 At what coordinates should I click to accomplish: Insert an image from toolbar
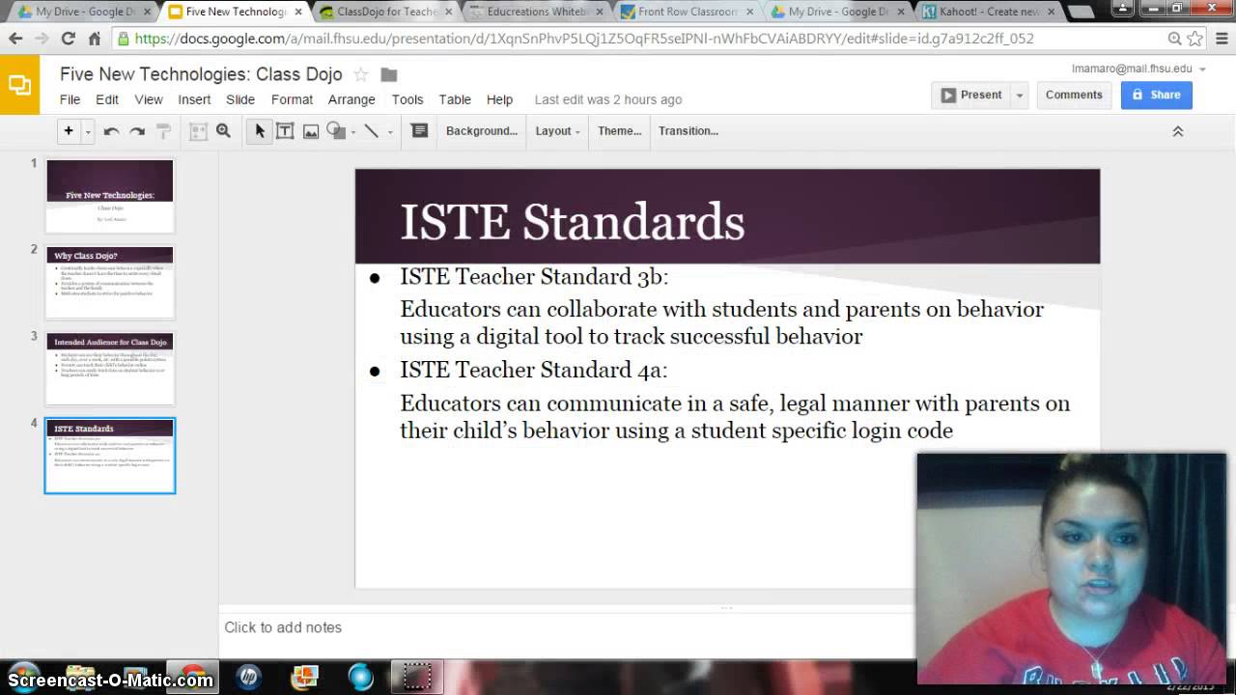311,131
